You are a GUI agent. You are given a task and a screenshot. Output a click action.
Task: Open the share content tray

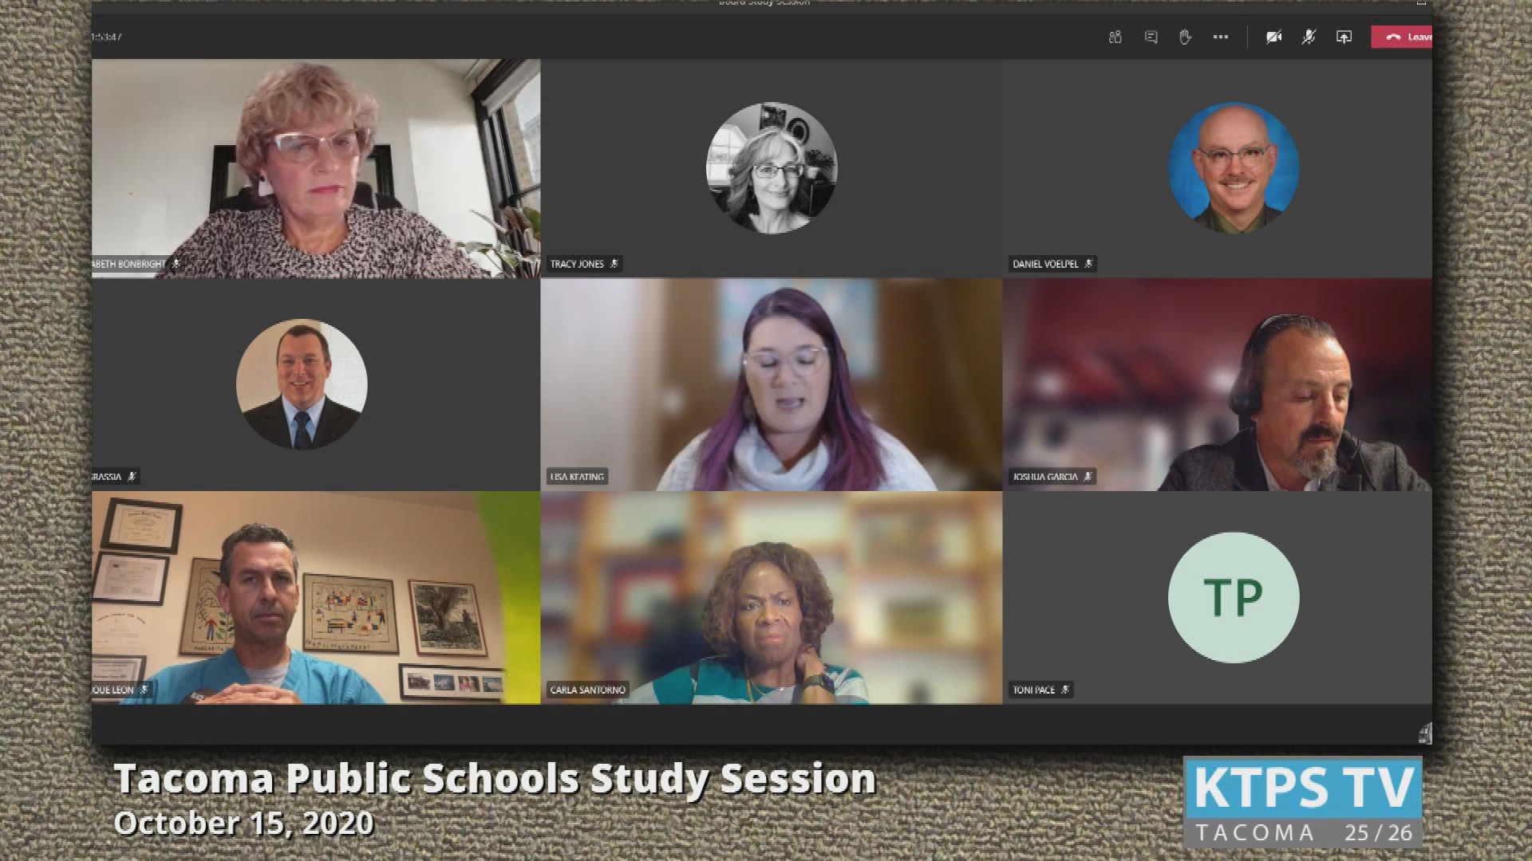1344,37
